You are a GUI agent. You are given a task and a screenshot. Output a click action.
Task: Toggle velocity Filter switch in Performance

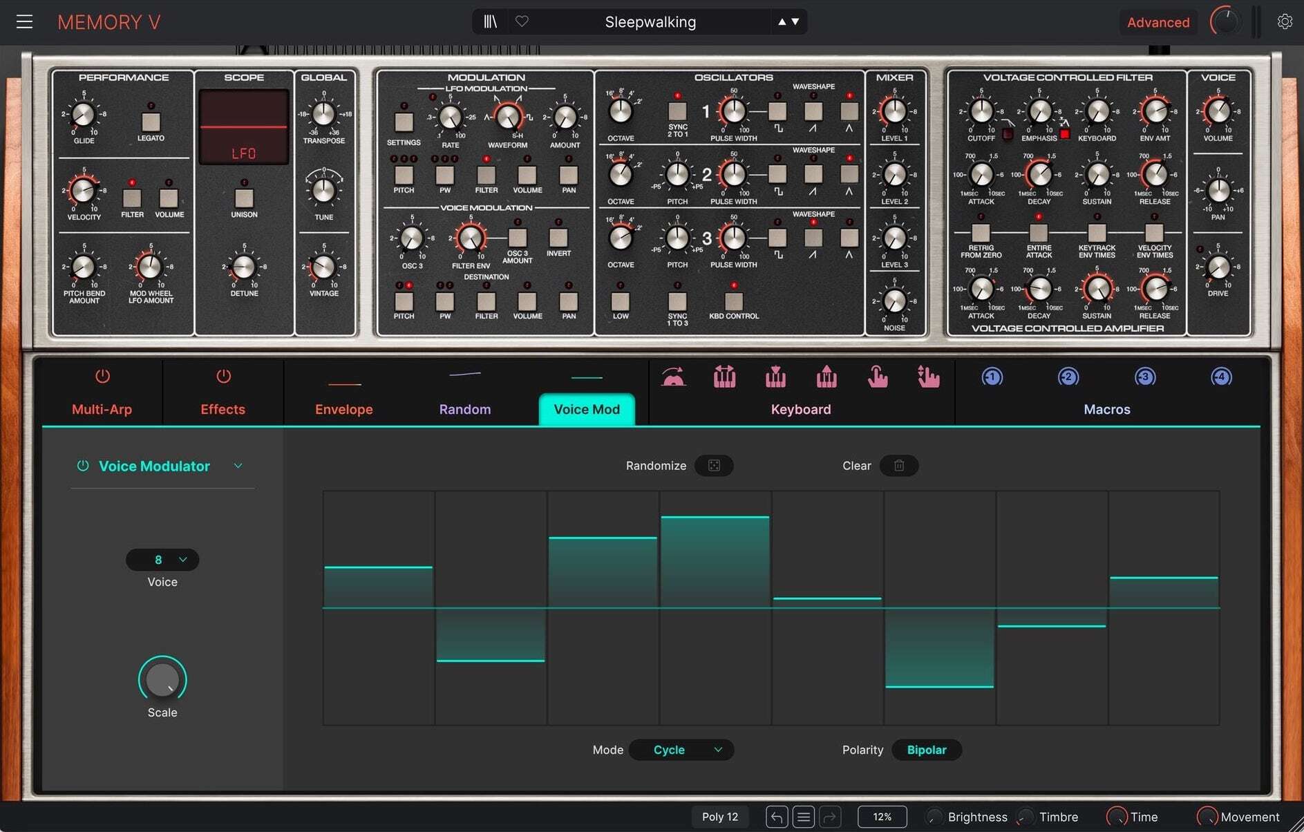click(x=132, y=198)
